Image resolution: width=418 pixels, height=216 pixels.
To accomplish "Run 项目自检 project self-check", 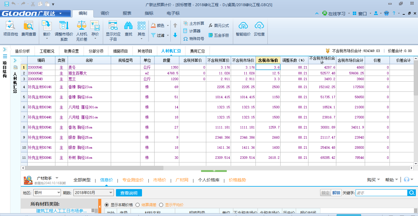I will [x=11, y=29].
